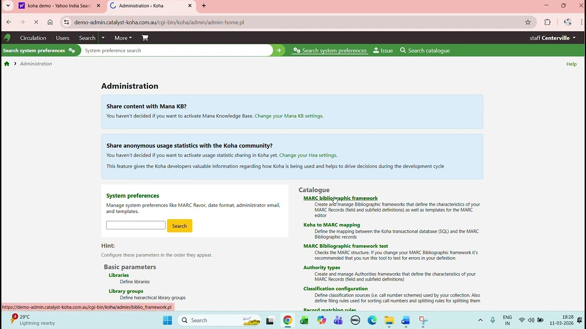Open Chrome menu with three dots
586x329 pixels.
(582, 22)
